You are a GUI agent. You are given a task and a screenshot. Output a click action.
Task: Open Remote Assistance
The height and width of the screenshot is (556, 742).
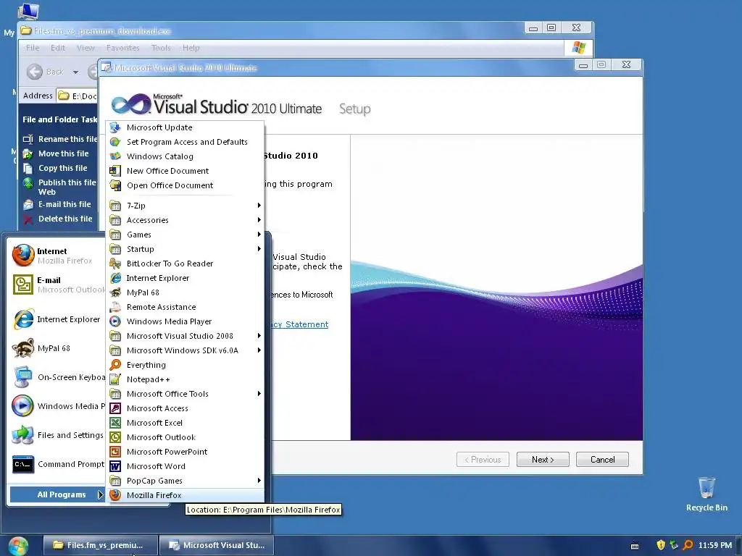click(185, 307)
